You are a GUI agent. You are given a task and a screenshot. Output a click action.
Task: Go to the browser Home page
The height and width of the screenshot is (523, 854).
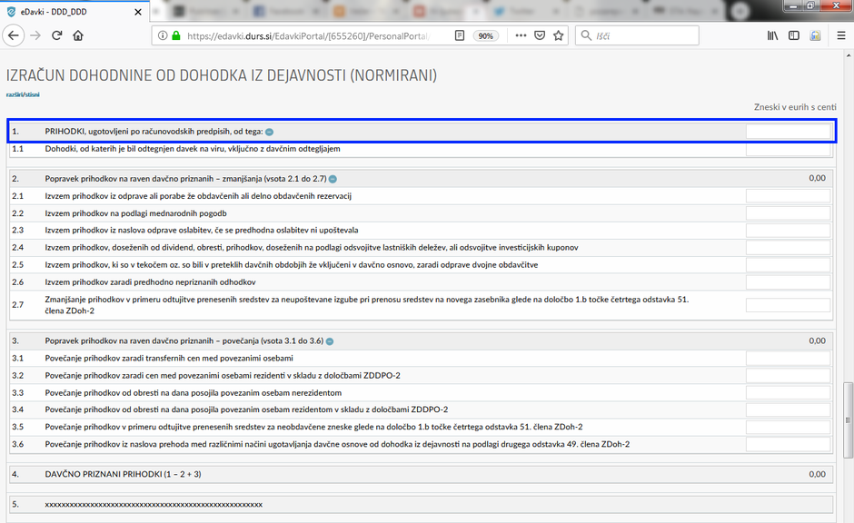tap(78, 35)
